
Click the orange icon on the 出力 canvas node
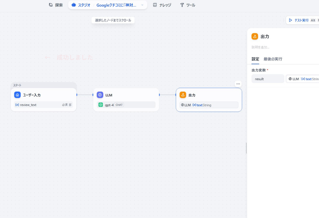tap(183, 95)
